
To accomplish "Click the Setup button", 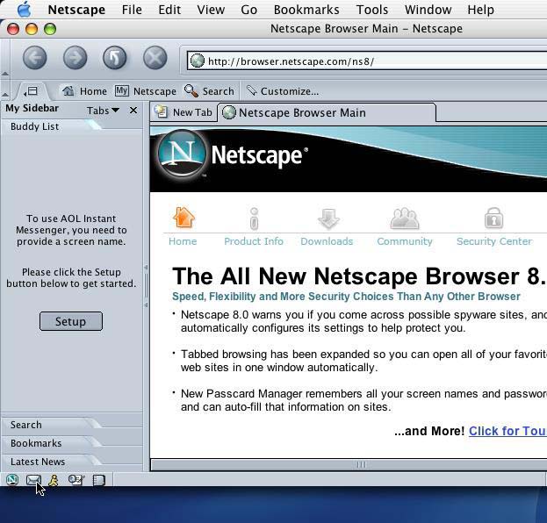I will point(71,321).
